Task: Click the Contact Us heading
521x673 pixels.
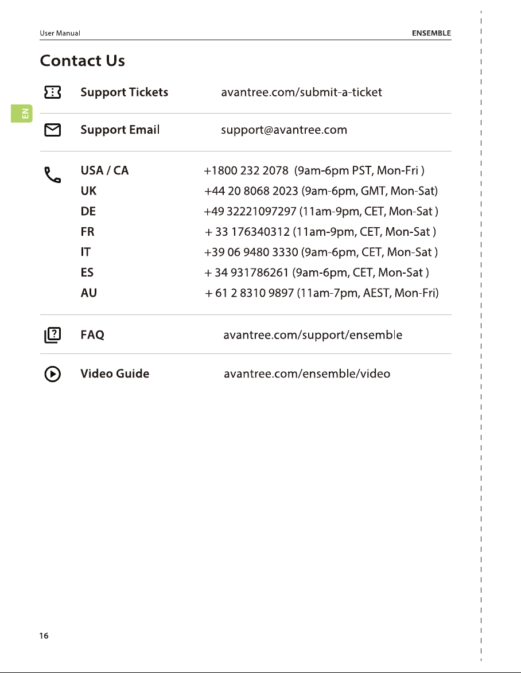Action: (x=83, y=61)
